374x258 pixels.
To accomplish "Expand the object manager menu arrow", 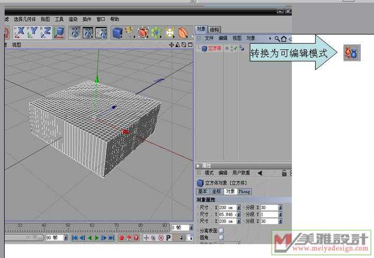I will point(270,38).
